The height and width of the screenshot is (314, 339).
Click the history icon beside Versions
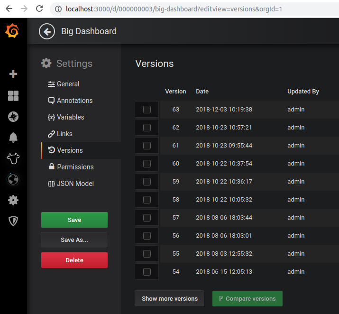pos(52,150)
